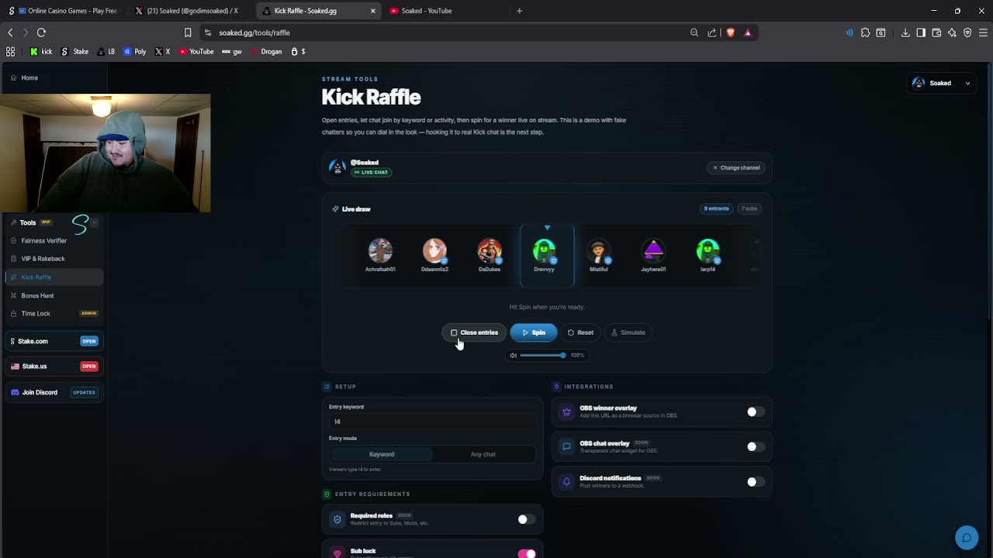Open the Stake.com link

54,341
